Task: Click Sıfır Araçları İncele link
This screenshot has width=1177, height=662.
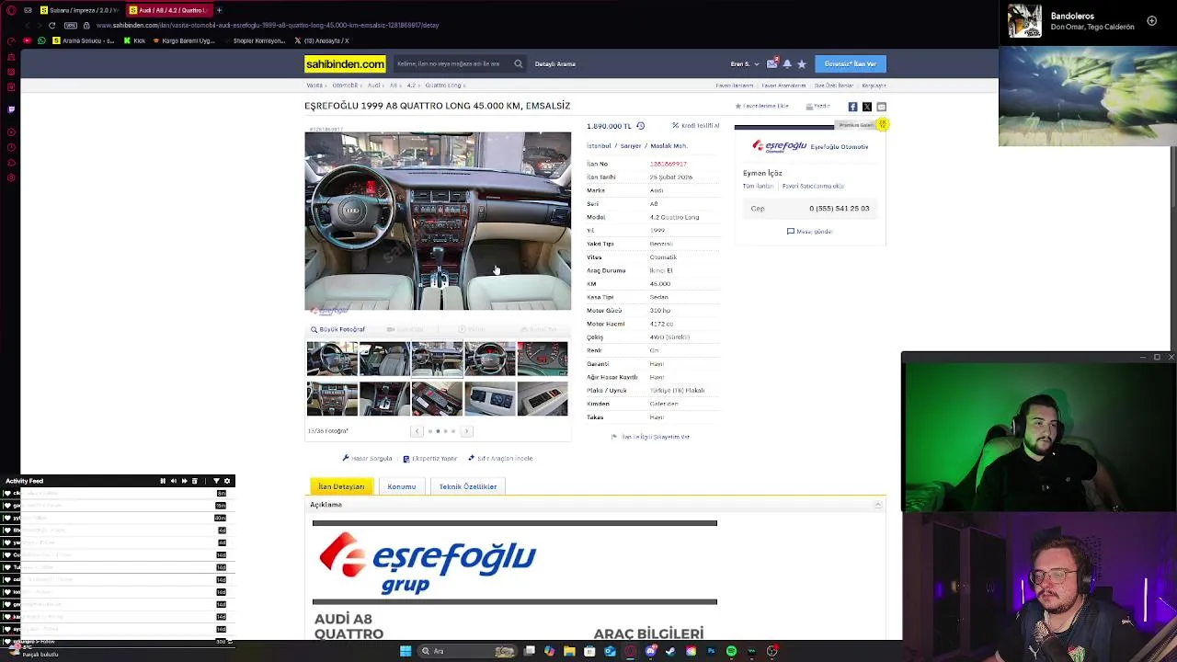Action: pyautogui.click(x=500, y=459)
